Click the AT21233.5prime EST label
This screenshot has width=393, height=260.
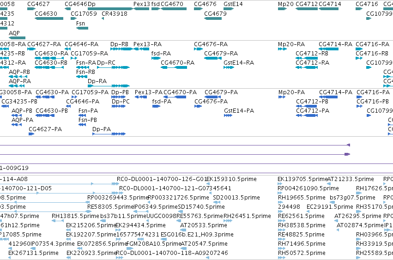[x=351, y=179]
